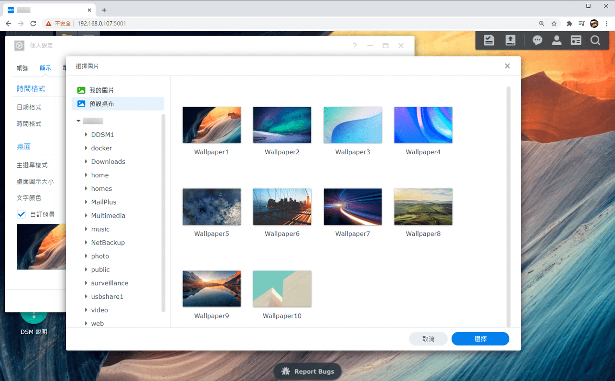615x381 pixels.
Task: Bookmark this page with the star icon
Action: (x=554, y=23)
